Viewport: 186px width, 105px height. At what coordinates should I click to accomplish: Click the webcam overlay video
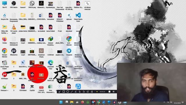[151, 82]
